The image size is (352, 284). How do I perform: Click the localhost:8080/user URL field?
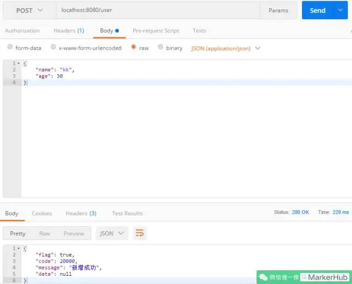(158, 10)
